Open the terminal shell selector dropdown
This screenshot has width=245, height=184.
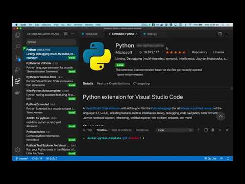(x=175, y=130)
